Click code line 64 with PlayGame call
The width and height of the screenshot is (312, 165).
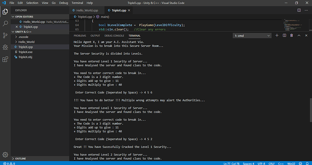(x=142, y=25)
